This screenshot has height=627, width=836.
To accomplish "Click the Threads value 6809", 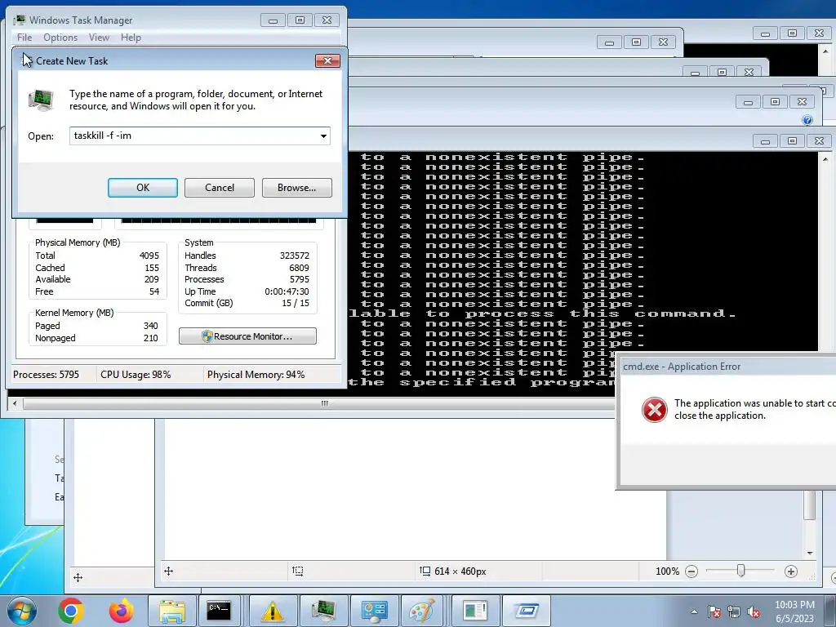I will (x=299, y=268).
